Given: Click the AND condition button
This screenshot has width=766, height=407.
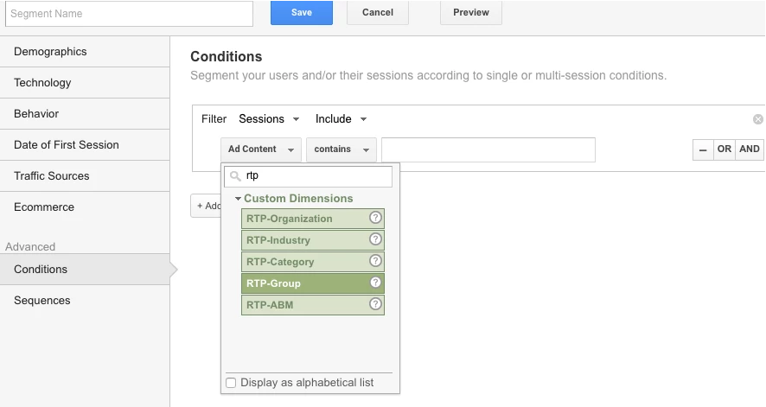Looking at the screenshot, I should tap(750, 149).
